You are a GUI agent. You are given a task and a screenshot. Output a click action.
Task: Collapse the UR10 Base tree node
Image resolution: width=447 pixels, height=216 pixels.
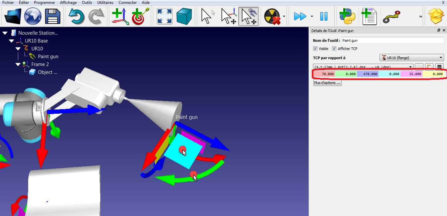(x=11, y=41)
